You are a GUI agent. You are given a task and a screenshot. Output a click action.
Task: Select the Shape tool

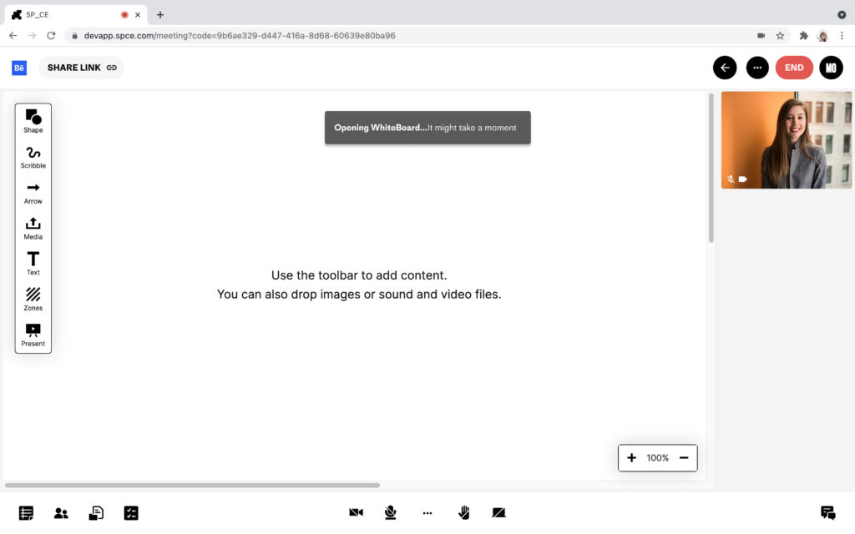point(33,120)
